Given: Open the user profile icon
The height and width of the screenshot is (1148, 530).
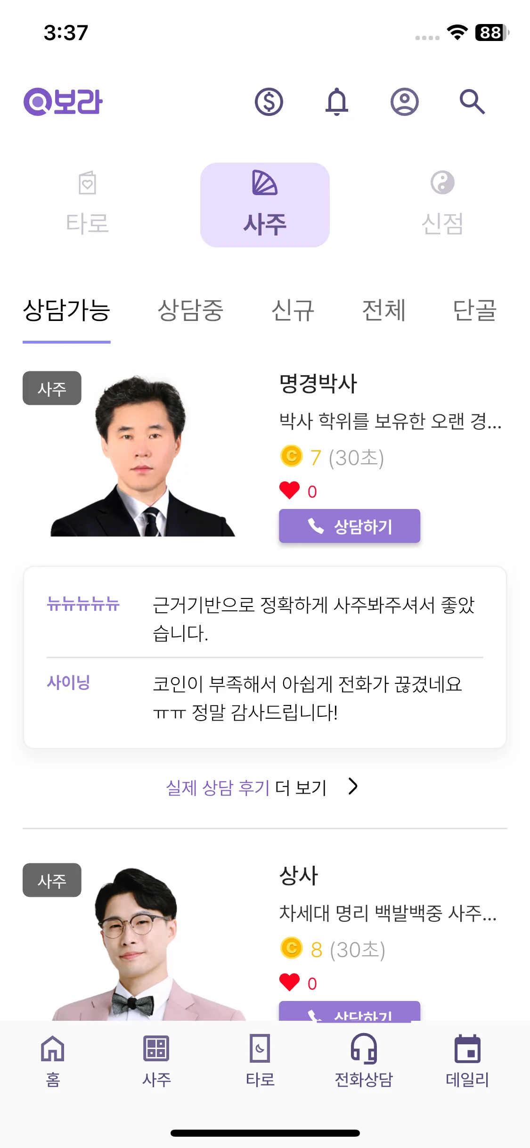Looking at the screenshot, I should coord(405,102).
